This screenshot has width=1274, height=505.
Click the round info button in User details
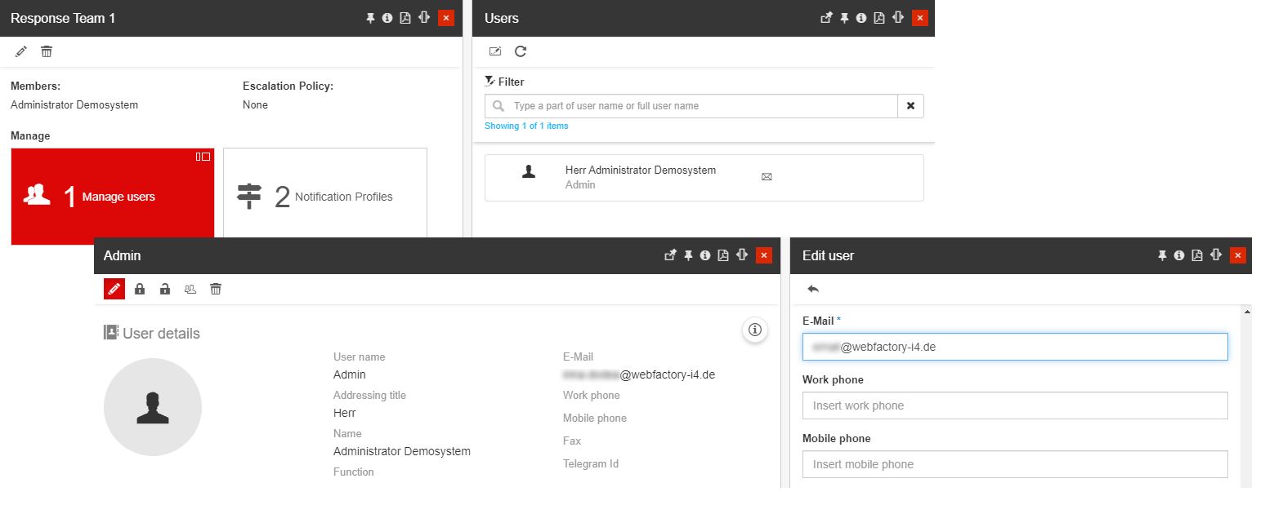(x=755, y=330)
